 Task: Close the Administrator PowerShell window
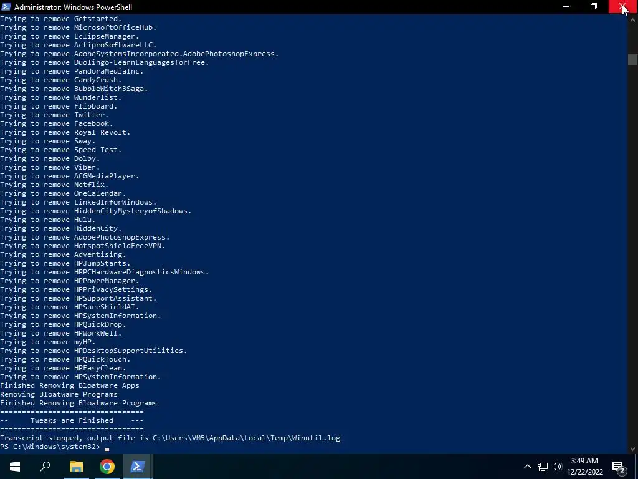pos(622,6)
